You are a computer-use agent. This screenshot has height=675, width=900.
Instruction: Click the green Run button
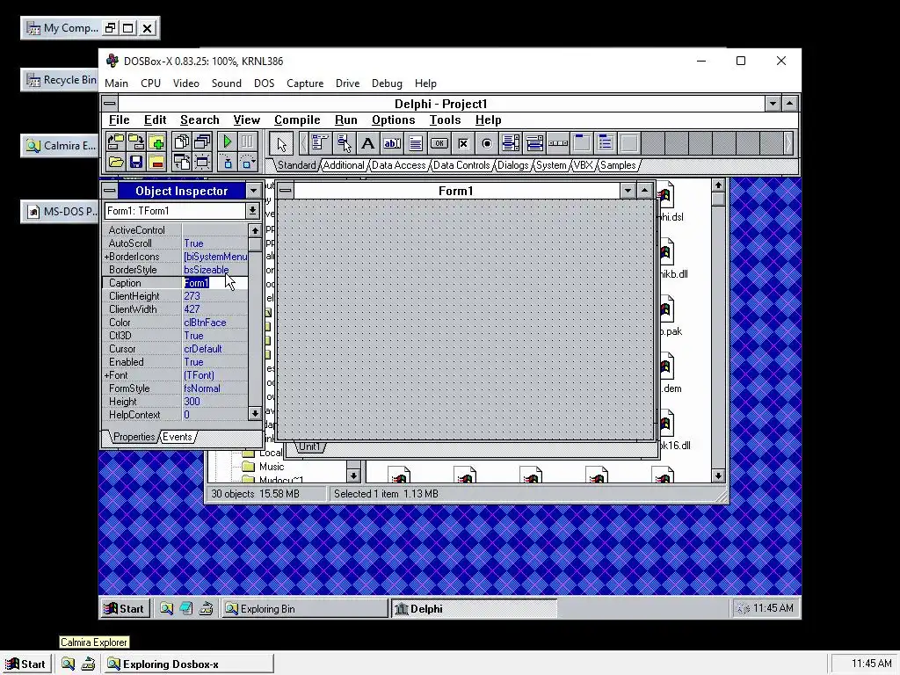(228, 142)
